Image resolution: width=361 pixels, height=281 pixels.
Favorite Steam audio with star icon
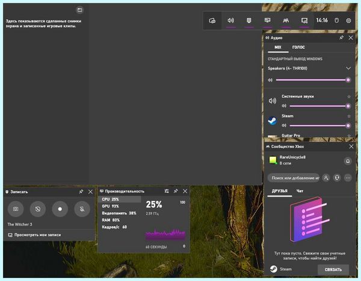pos(349,116)
